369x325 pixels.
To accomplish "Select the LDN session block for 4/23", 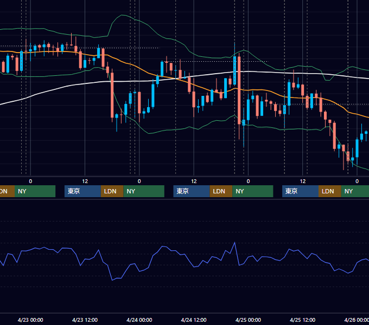I will coord(112,191).
